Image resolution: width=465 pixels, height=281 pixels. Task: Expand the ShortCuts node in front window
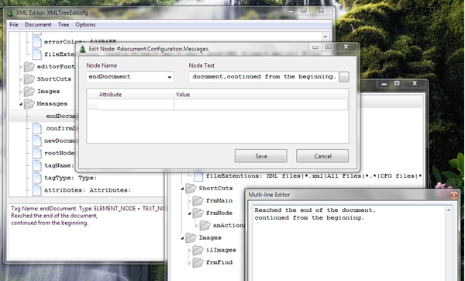20,79
